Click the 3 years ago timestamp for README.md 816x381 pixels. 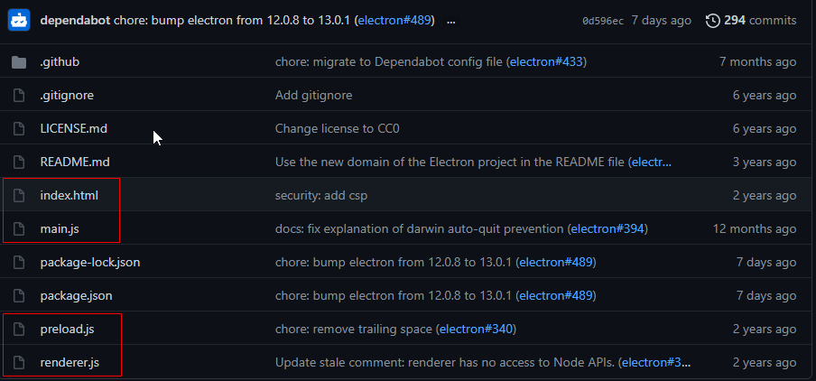point(765,162)
